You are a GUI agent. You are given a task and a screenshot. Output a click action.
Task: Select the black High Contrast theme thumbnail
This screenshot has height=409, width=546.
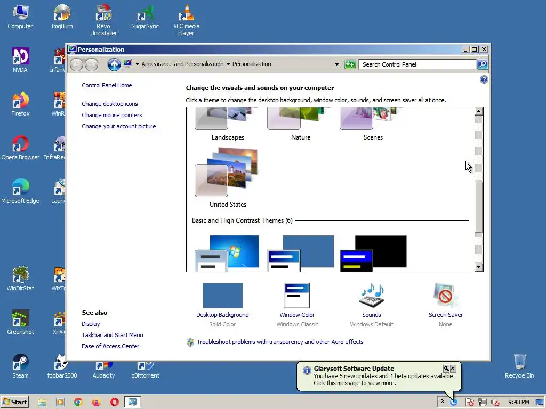[x=373, y=253]
